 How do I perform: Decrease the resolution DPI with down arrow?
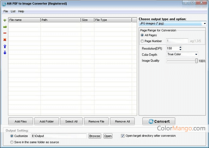click(x=180, y=50)
